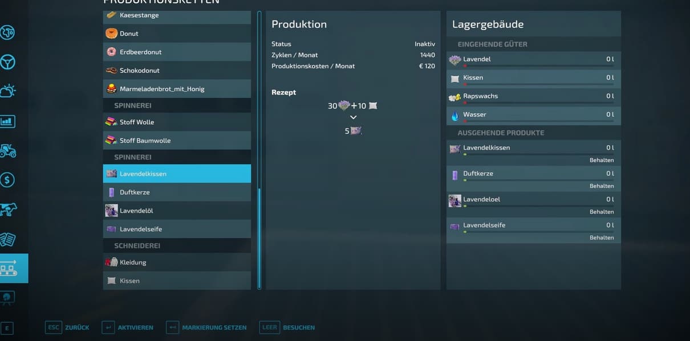Toggle Behalten mode for Duftkerze output
Viewport: 690px width, 341px height.
click(601, 186)
